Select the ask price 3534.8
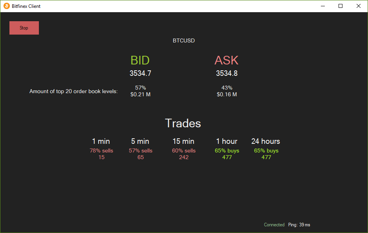The width and height of the screenshot is (368, 233). point(227,73)
